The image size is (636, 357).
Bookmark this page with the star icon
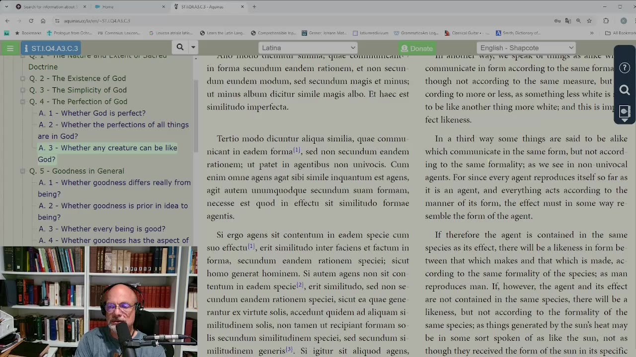[x=589, y=21]
